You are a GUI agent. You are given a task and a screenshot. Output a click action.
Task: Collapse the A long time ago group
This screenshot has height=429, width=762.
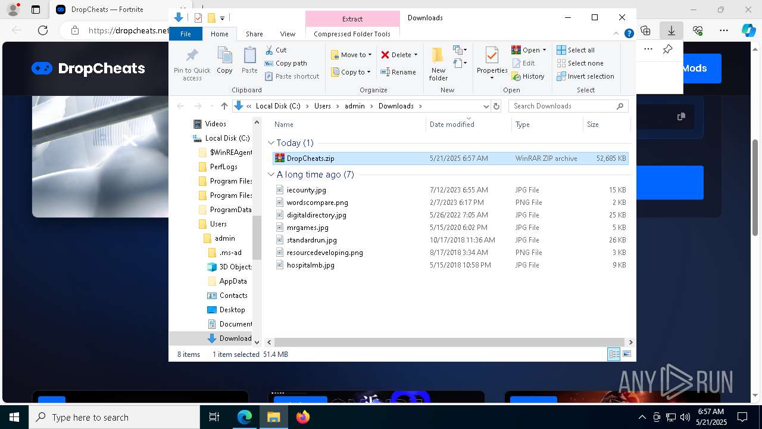pos(271,175)
